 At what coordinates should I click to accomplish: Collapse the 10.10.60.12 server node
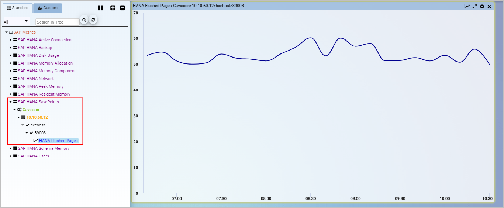coord(19,117)
